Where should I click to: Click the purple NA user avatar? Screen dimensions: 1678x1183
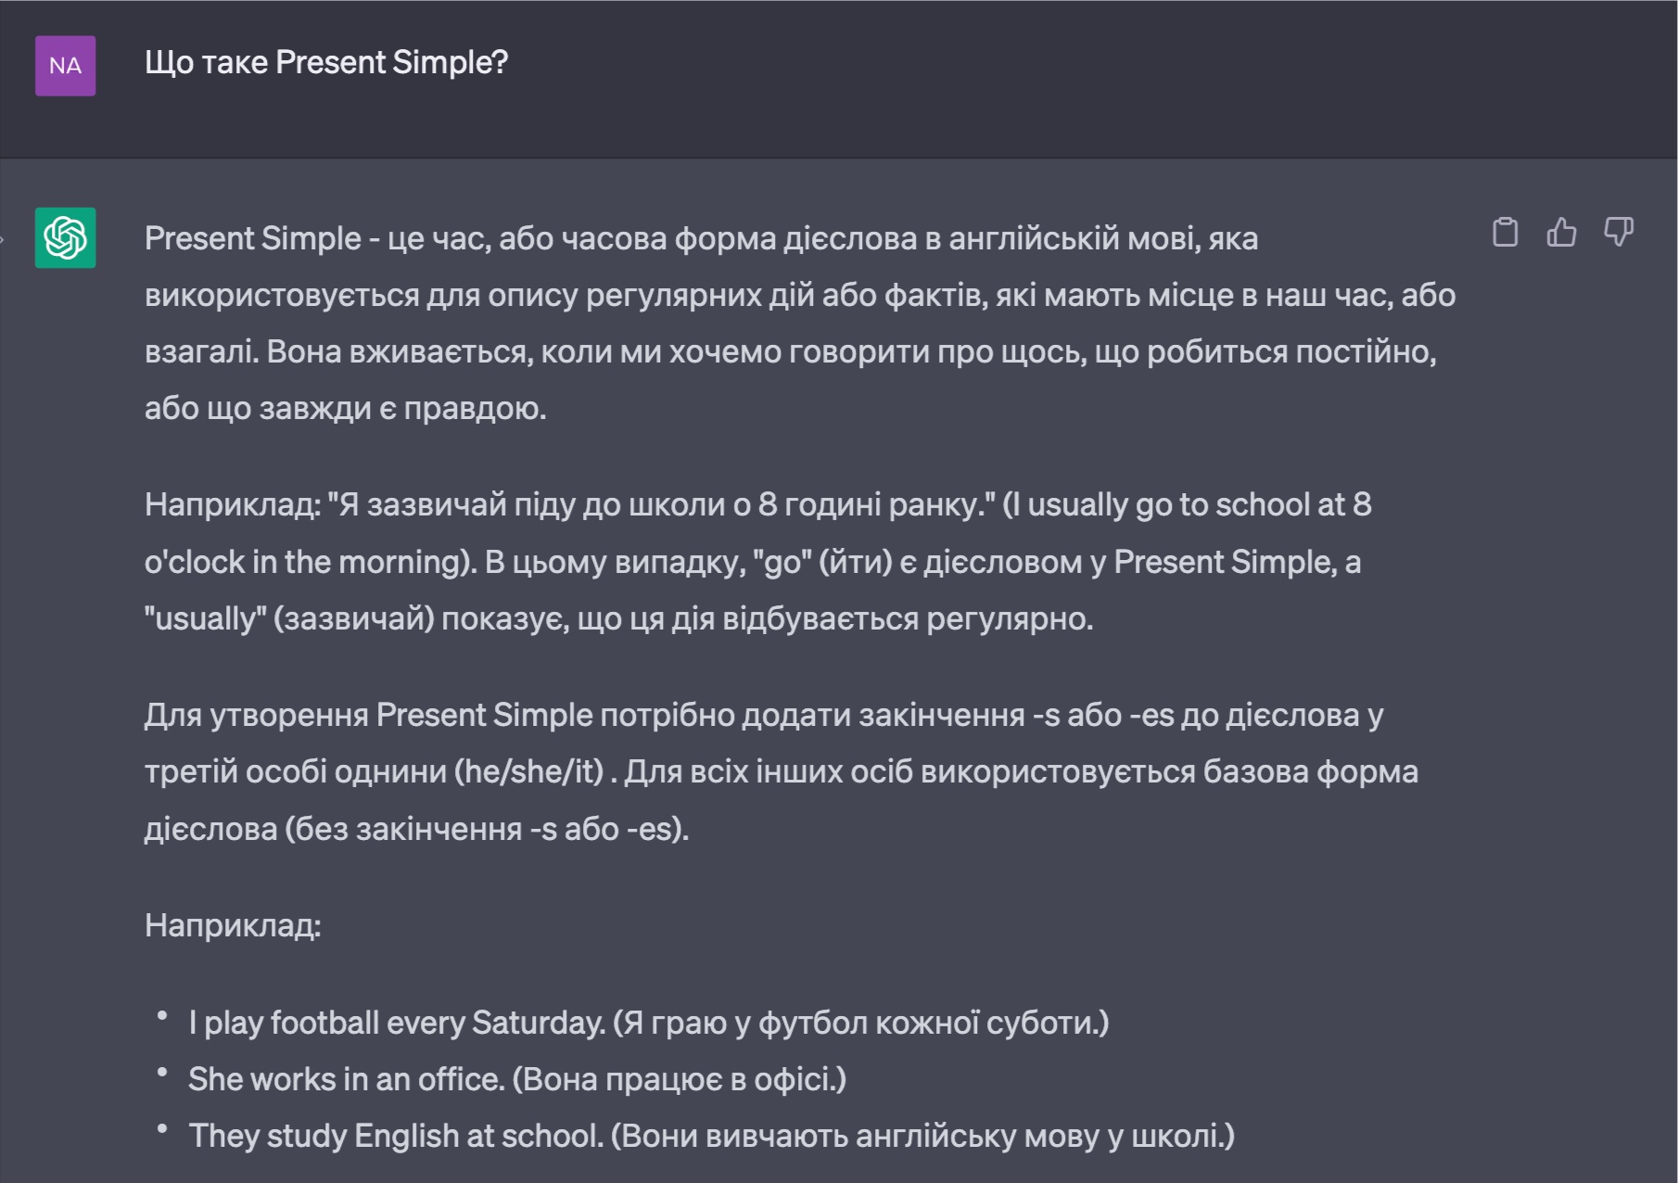[65, 66]
